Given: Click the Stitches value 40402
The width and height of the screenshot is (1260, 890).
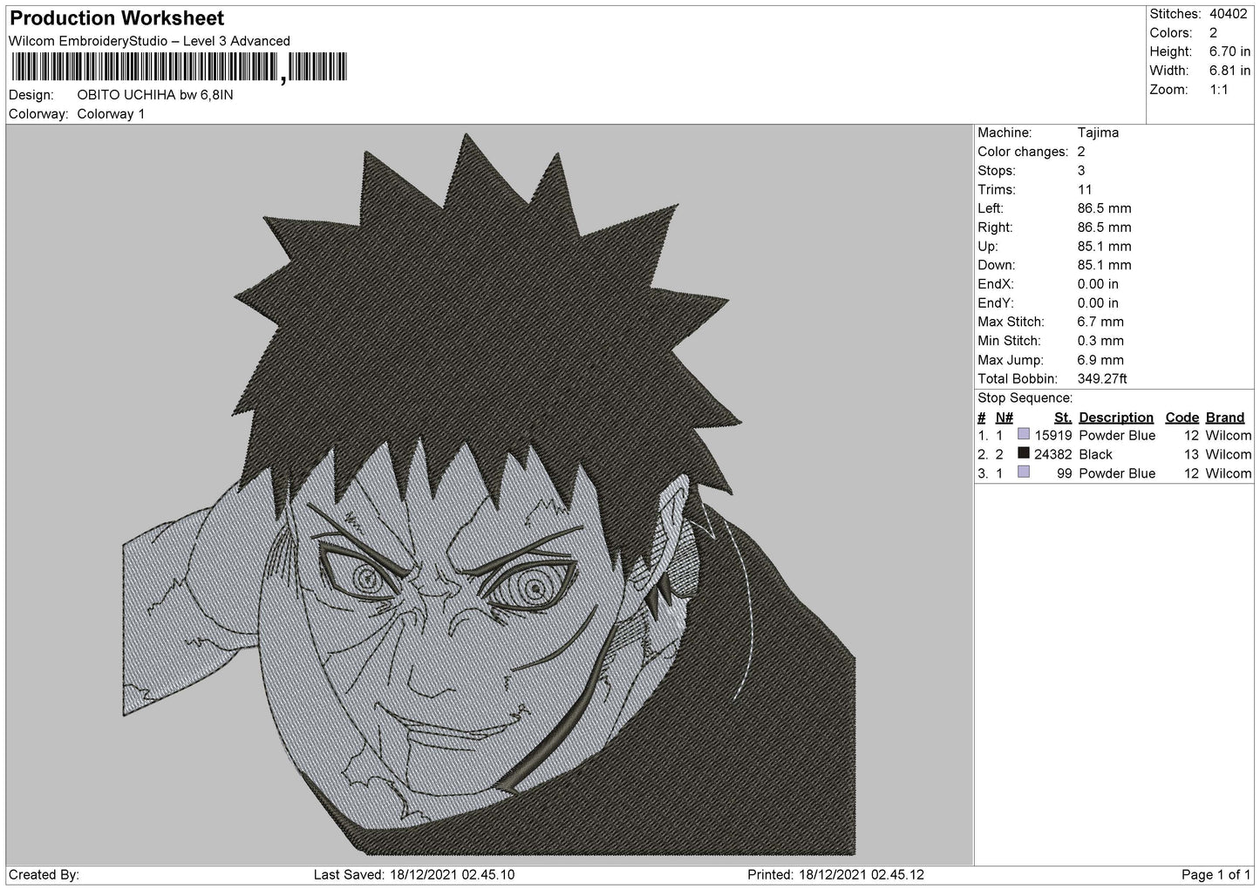Looking at the screenshot, I should coord(1229,14).
